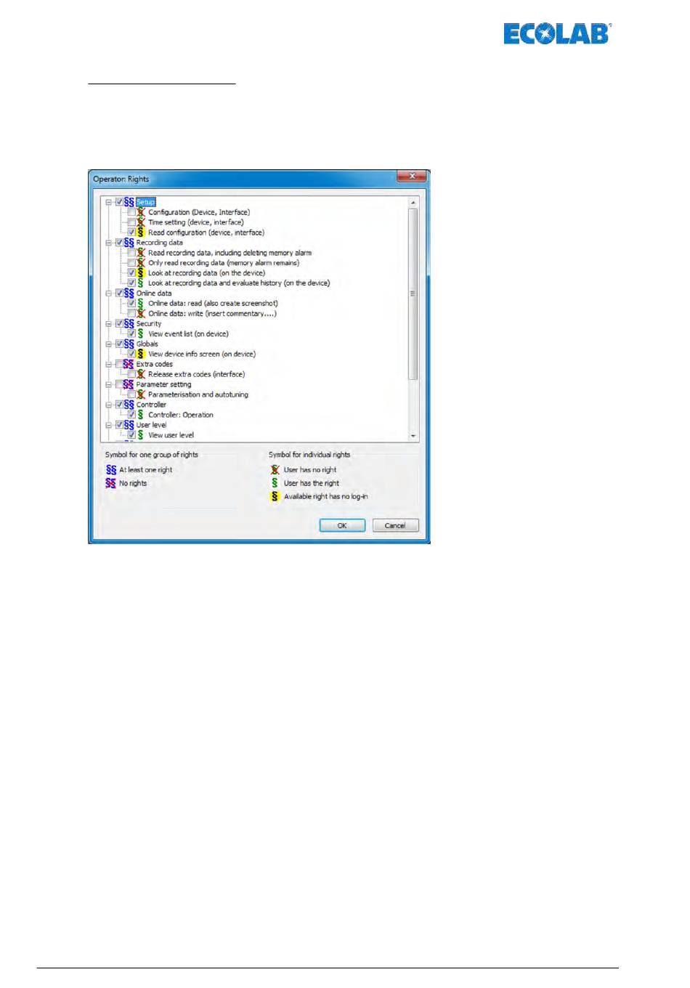This screenshot has width=690, height=988.
Task: Collapse the Globals tree node
Action: click(x=109, y=345)
